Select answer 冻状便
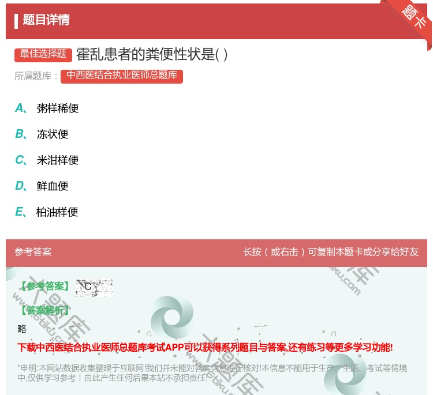433x395 pixels. (53, 134)
